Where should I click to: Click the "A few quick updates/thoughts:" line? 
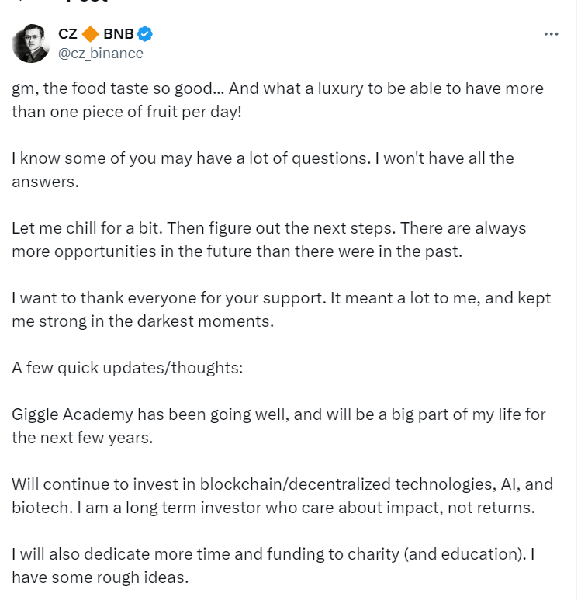tap(127, 367)
